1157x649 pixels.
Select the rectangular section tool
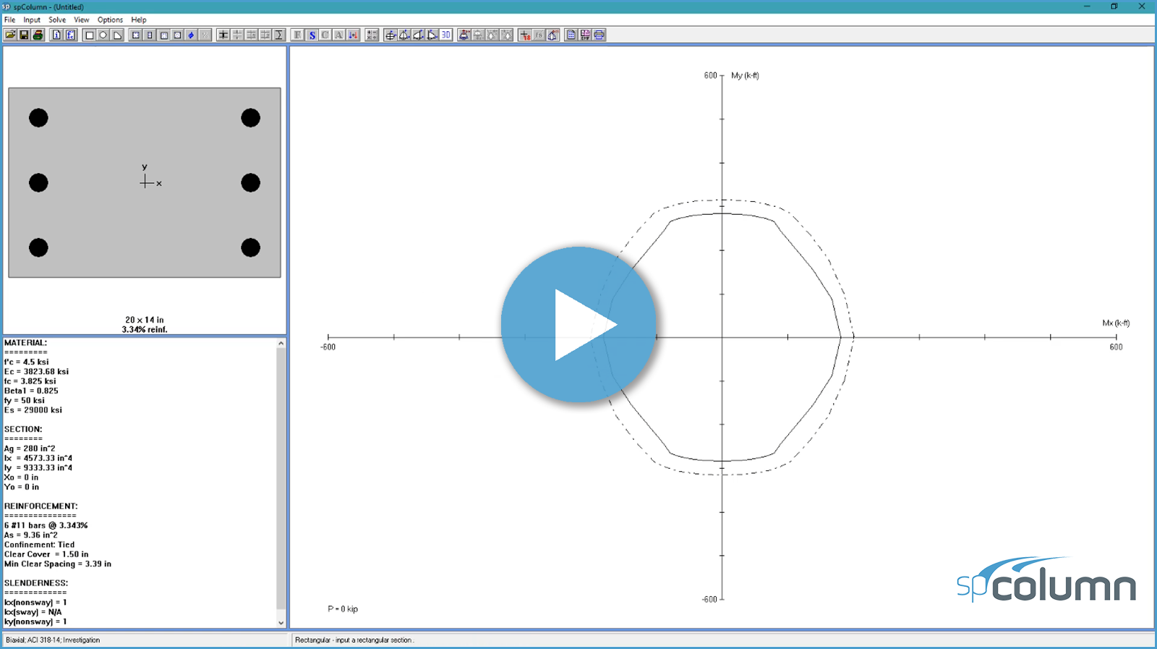click(90, 35)
